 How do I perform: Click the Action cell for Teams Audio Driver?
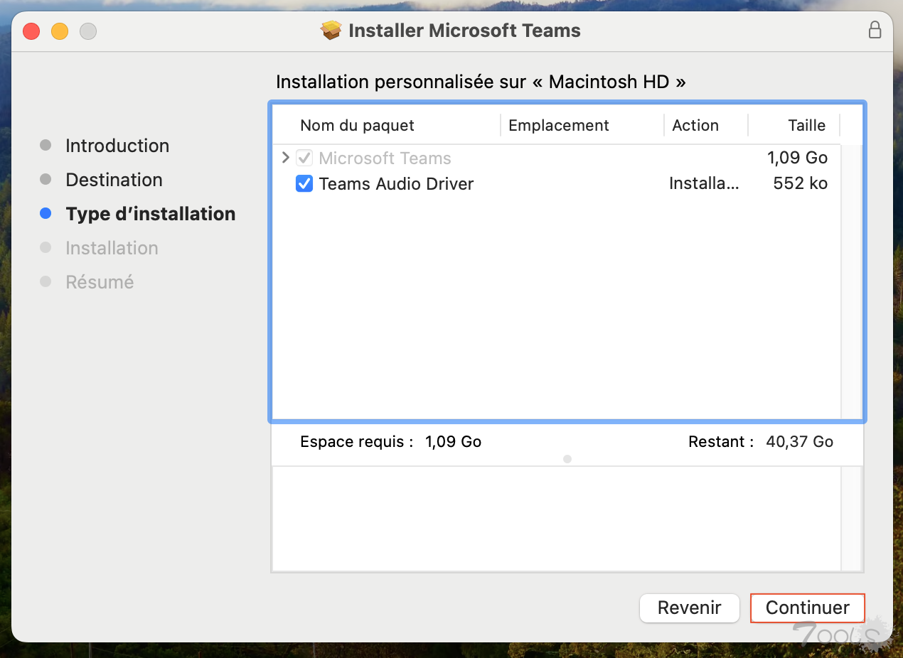(704, 184)
